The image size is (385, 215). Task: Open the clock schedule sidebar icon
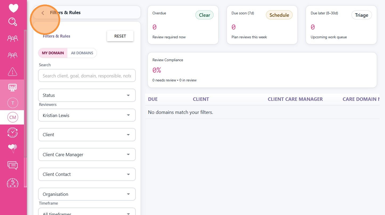coord(13,132)
